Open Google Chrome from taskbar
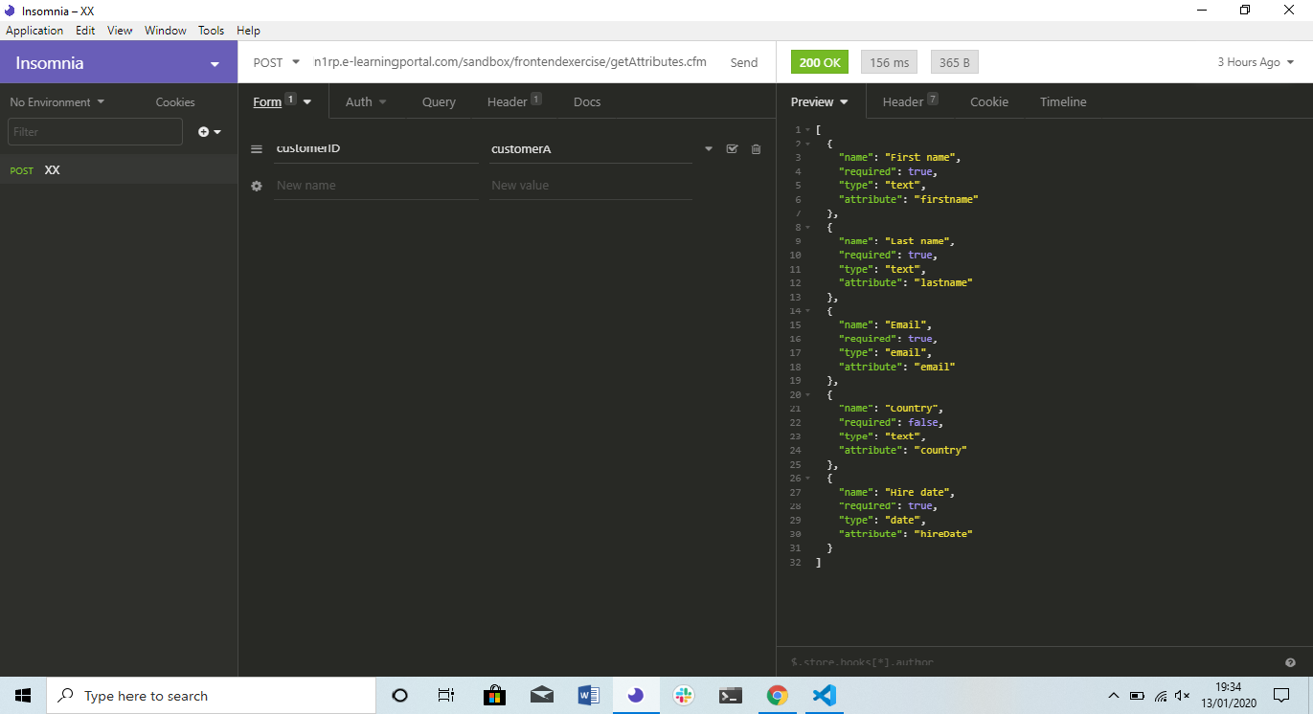This screenshot has width=1313, height=714. coord(777,696)
